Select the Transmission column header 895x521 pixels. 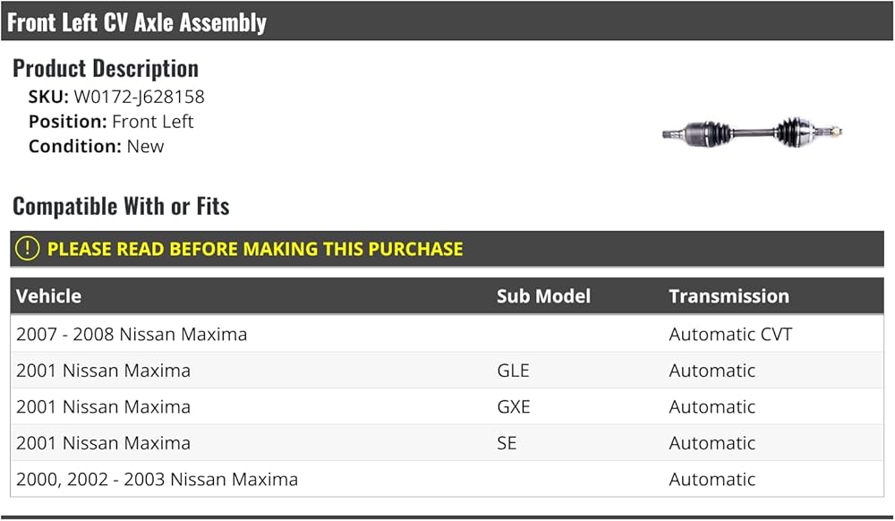pos(729,296)
